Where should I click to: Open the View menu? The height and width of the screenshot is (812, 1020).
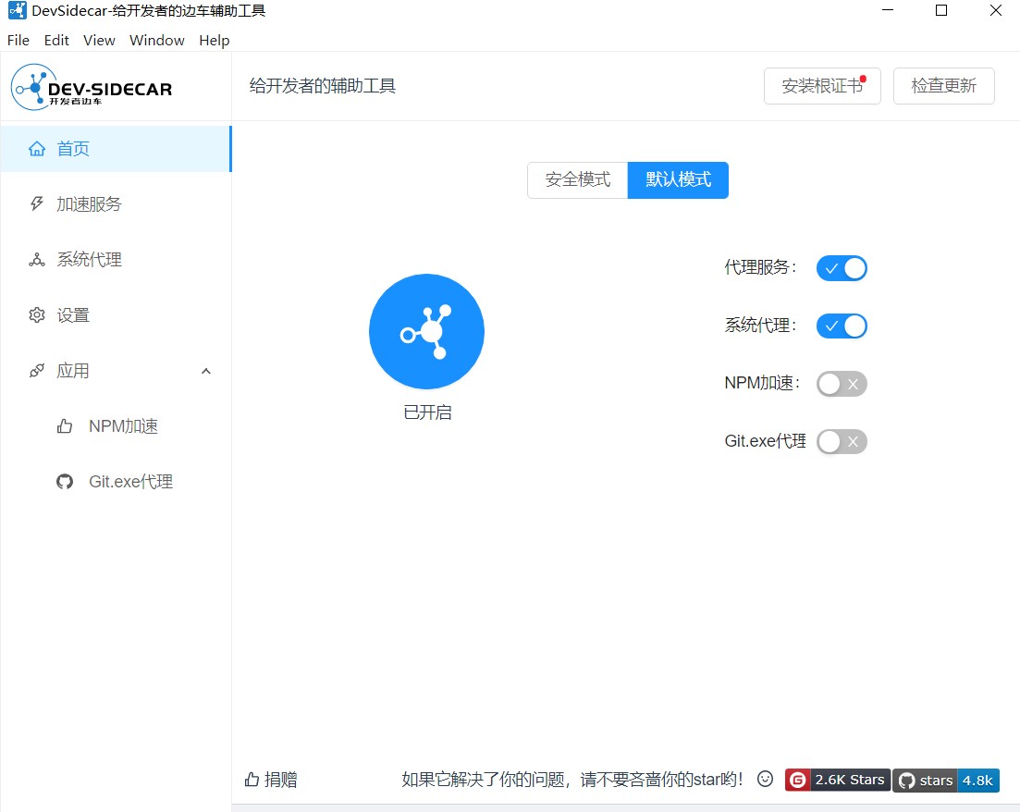(x=99, y=41)
